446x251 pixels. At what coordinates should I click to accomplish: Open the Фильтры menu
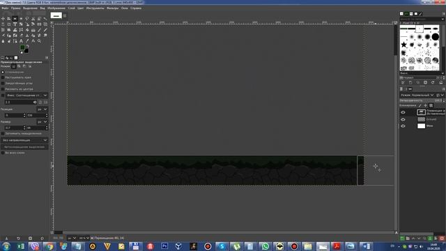[113, 8]
